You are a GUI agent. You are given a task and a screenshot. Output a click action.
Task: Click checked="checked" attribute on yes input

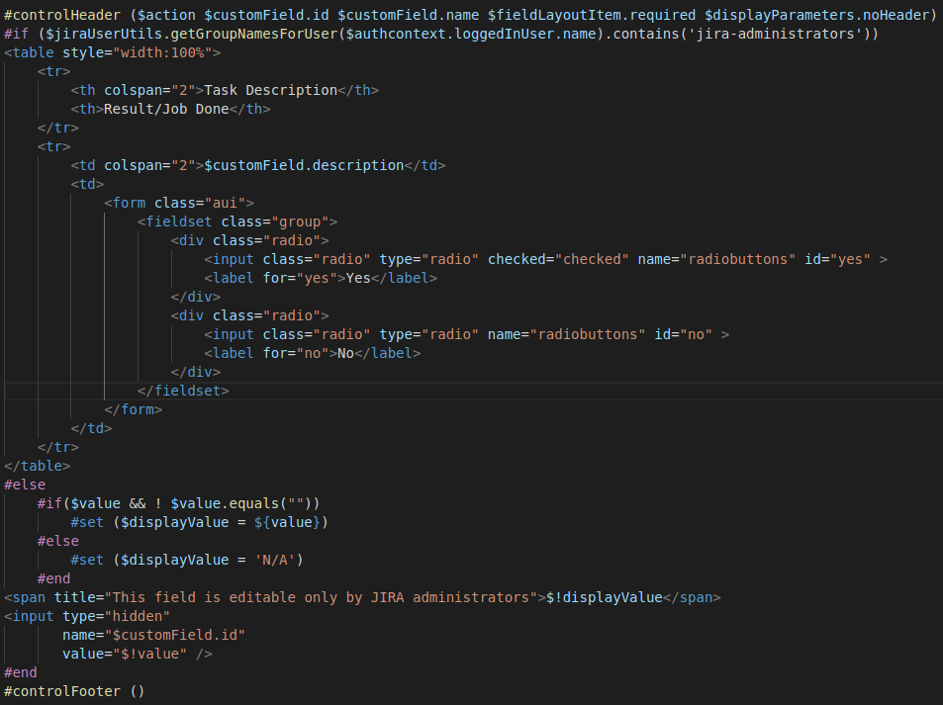pyautogui.click(x=557, y=259)
